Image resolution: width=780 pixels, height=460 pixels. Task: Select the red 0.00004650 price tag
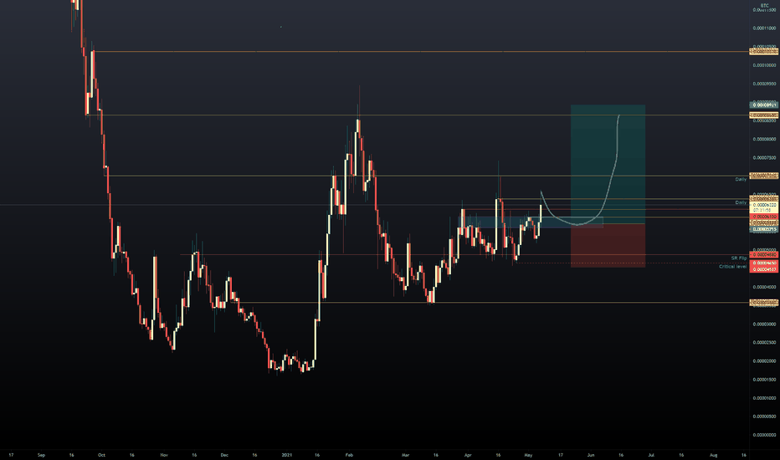pyautogui.click(x=763, y=263)
